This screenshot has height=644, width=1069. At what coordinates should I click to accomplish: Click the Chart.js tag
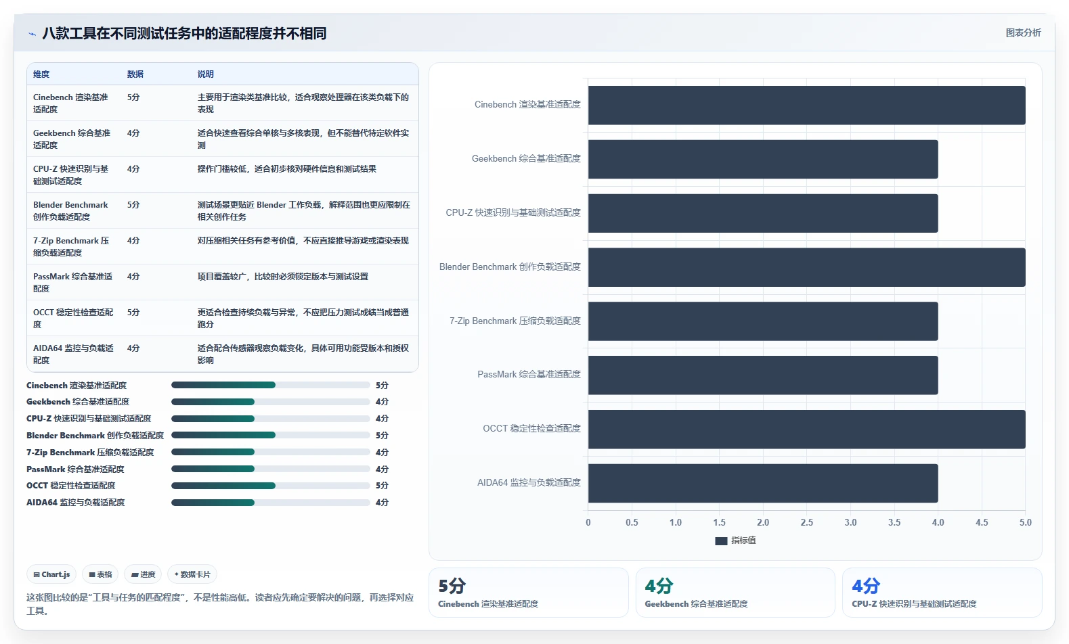pyautogui.click(x=51, y=574)
